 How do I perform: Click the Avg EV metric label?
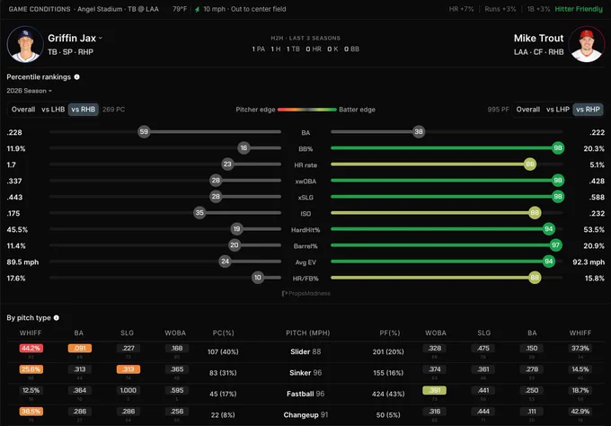click(305, 262)
